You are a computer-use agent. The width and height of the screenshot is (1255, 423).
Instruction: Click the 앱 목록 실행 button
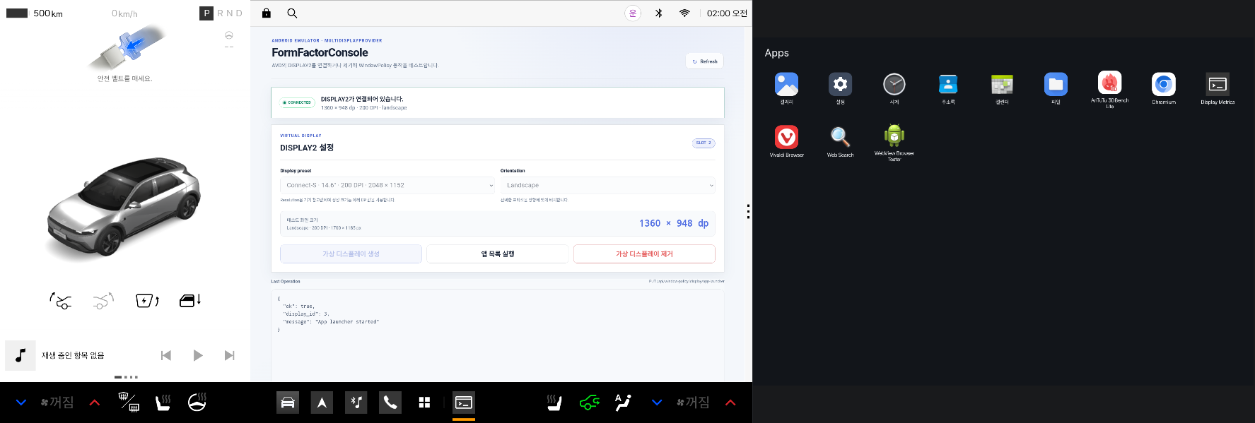point(498,254)
